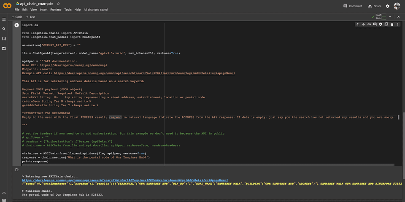Move the cell up
This screenshot has height=202, width=405.
tap(358, 24)
